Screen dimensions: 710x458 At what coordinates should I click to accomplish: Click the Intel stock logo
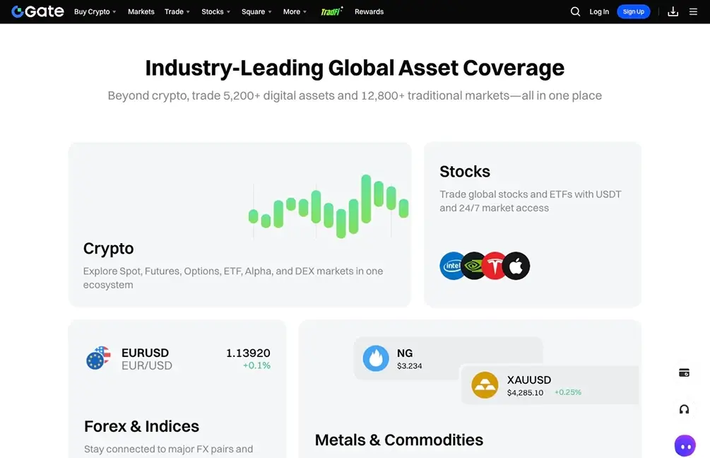coord(451,266)
